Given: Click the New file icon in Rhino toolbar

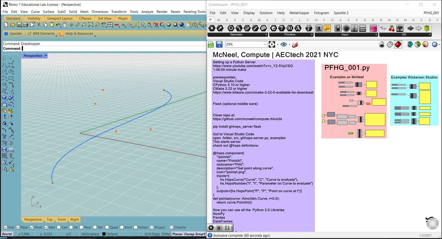Looking at the screenshot, I should 6,25.
